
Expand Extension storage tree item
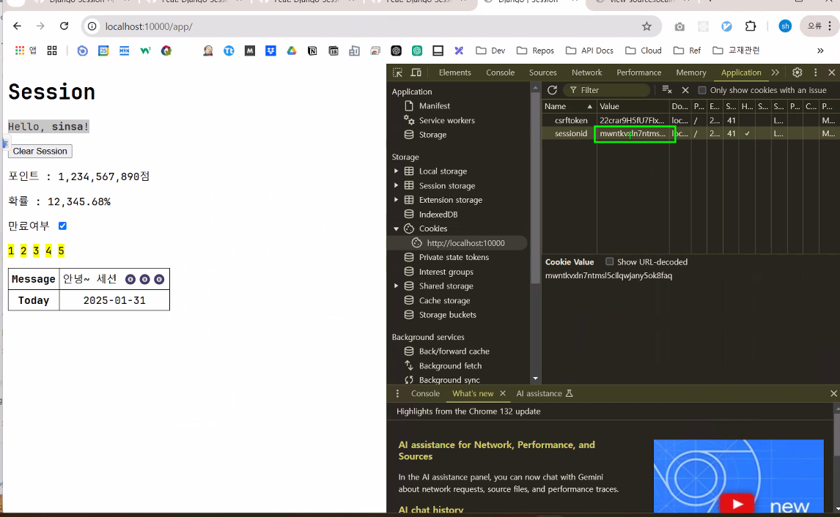tap(397, 200)
